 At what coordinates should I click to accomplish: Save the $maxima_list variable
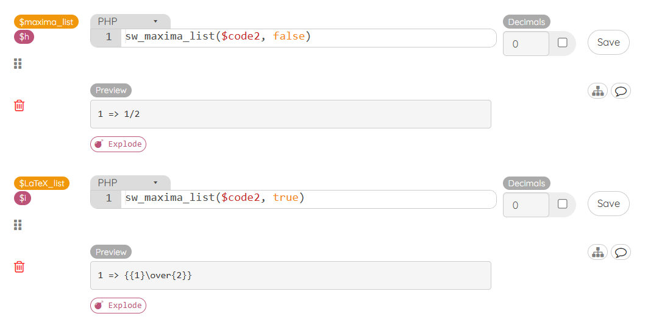coord(608,42)
